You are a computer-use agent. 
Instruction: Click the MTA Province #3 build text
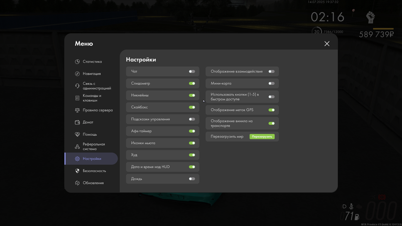(381, 224)
